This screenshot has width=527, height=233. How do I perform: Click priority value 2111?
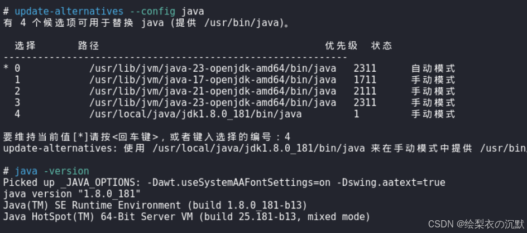pyautogui.click(x=365, y=91)
